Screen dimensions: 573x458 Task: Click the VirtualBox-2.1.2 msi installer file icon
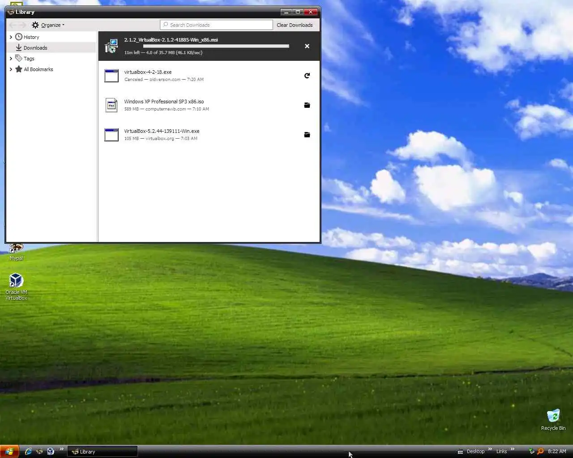111,46
